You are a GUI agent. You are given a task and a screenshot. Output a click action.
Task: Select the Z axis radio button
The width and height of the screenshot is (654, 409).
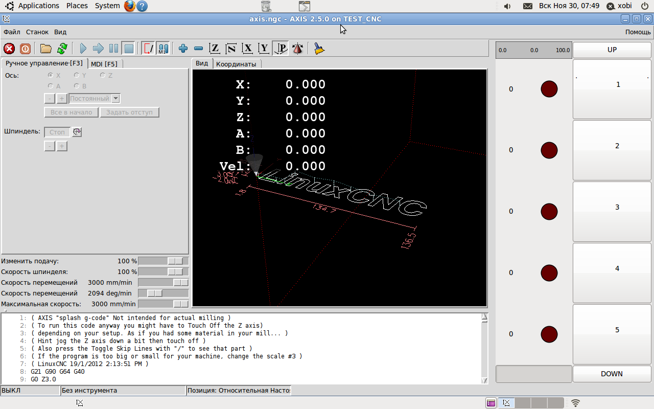click(103, 75)
